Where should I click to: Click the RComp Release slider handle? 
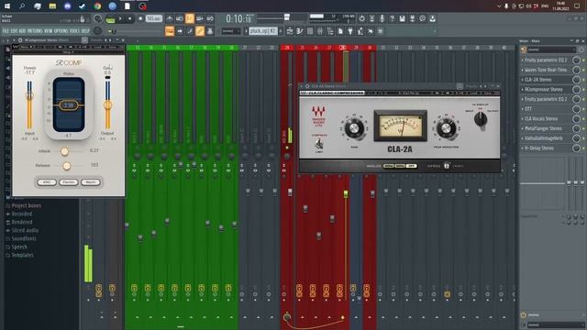(67, 166)
